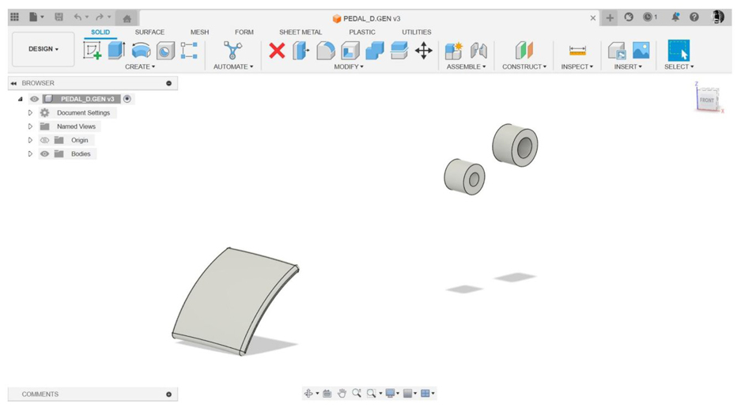Click the Move/Copy arrows icon
The image size is (741, 416).
(x=424, y=51)
